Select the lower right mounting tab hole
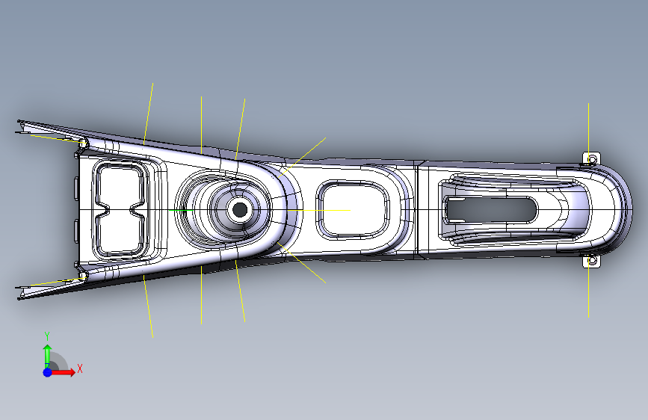Image resolution: width=648 pixels, height=420 pixels. pos(592,260)
